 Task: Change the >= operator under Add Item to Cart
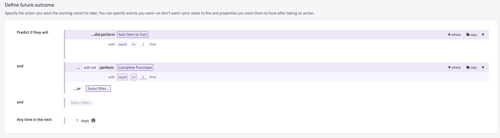133,44
